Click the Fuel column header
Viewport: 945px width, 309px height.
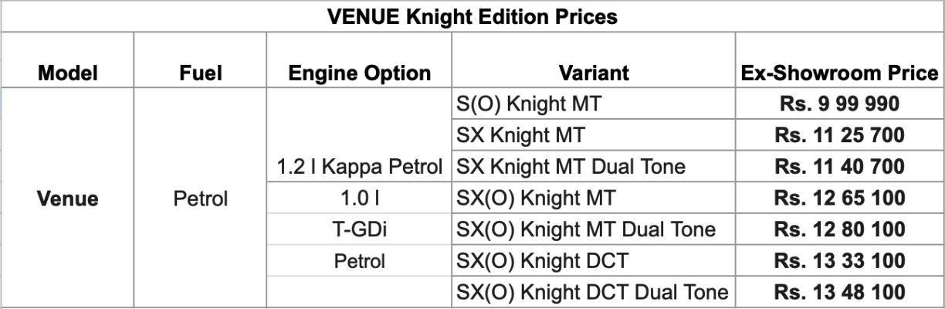(197, 74)
